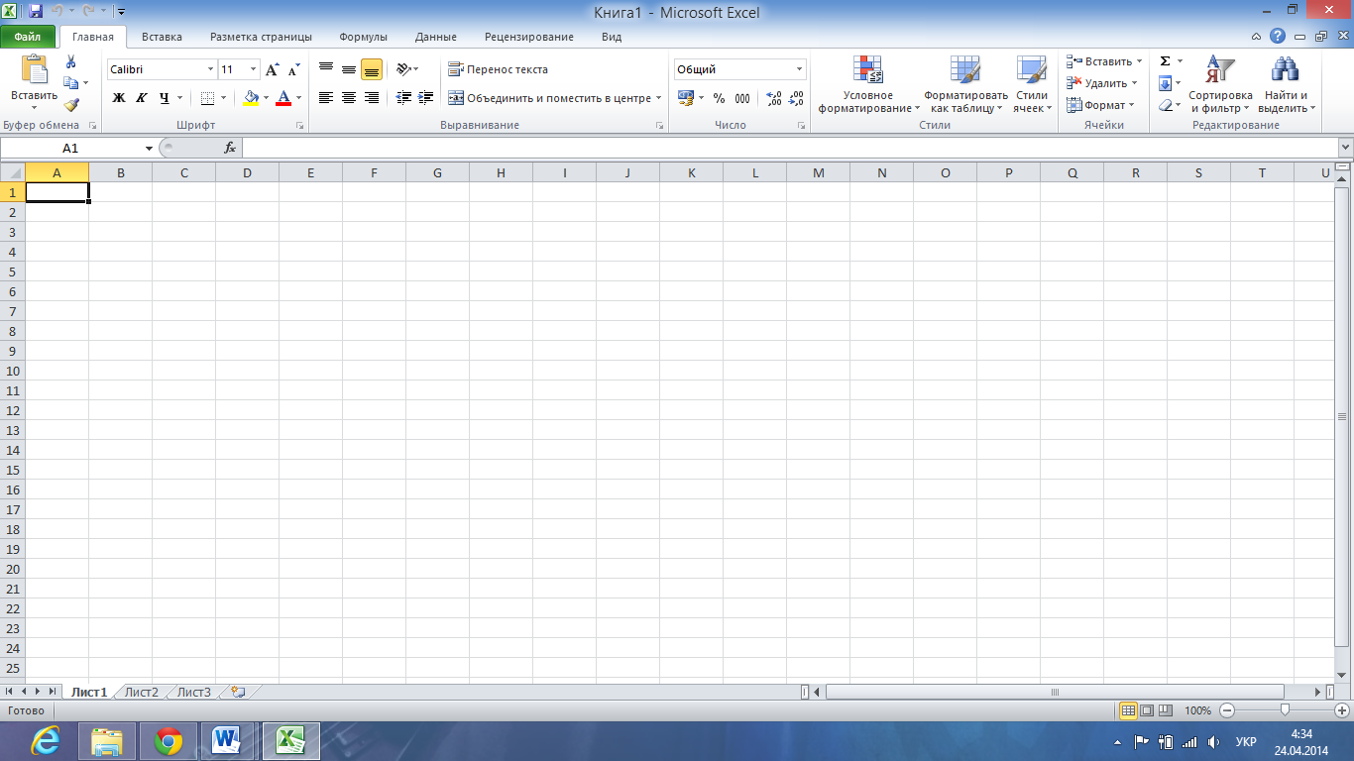
Task: Apply yellow fill color bucket
Action: pyautogui.click(x=251, y=98)
